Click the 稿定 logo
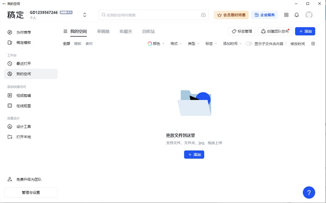This screenshot has height=203, width=326. (15, 15)
